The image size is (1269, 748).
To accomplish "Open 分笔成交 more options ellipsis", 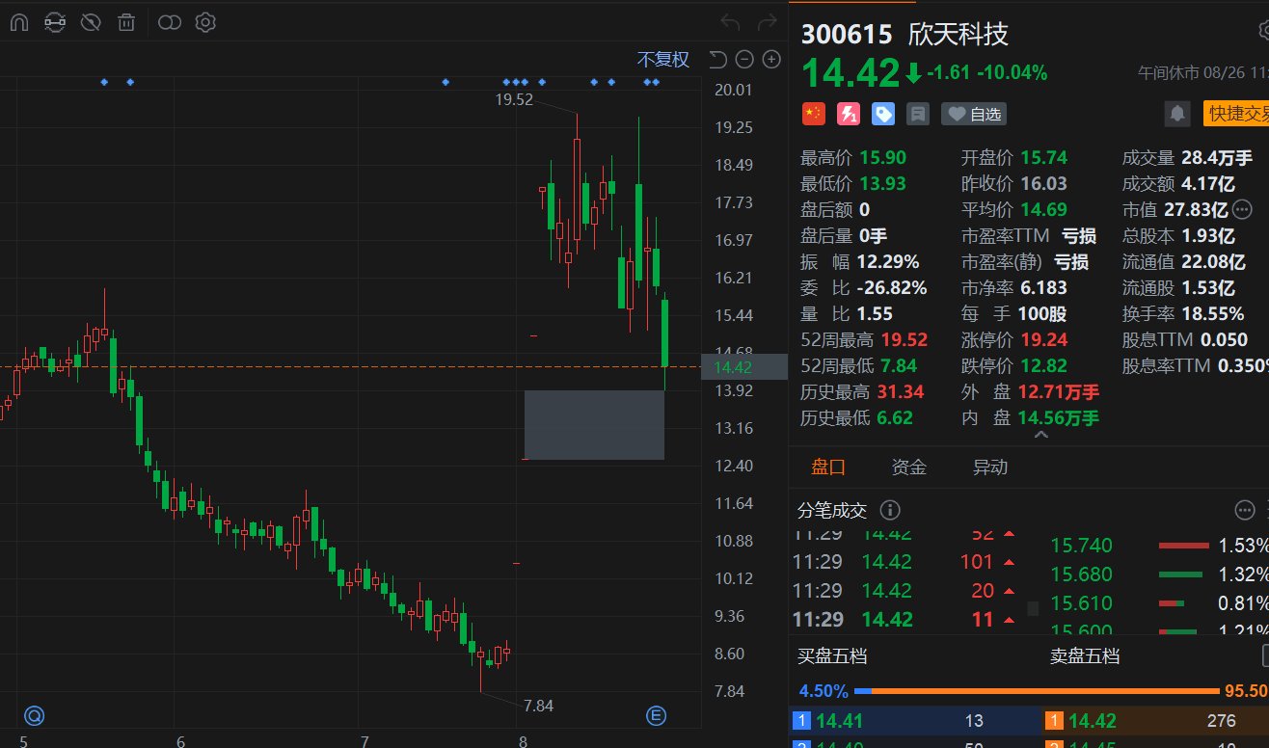I will click(x=1245, y=510).
